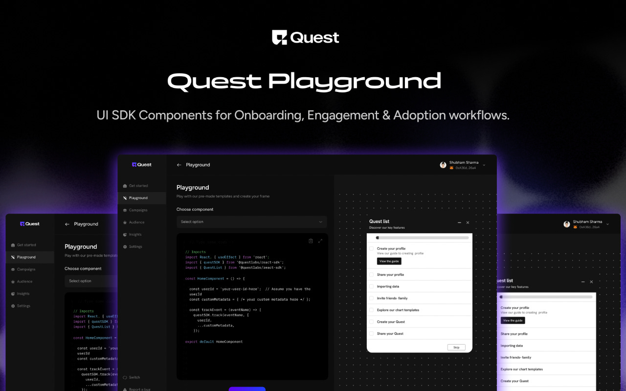
Task: Click the MetaMask fox icon in center window
Action: [x=452, y=168]
